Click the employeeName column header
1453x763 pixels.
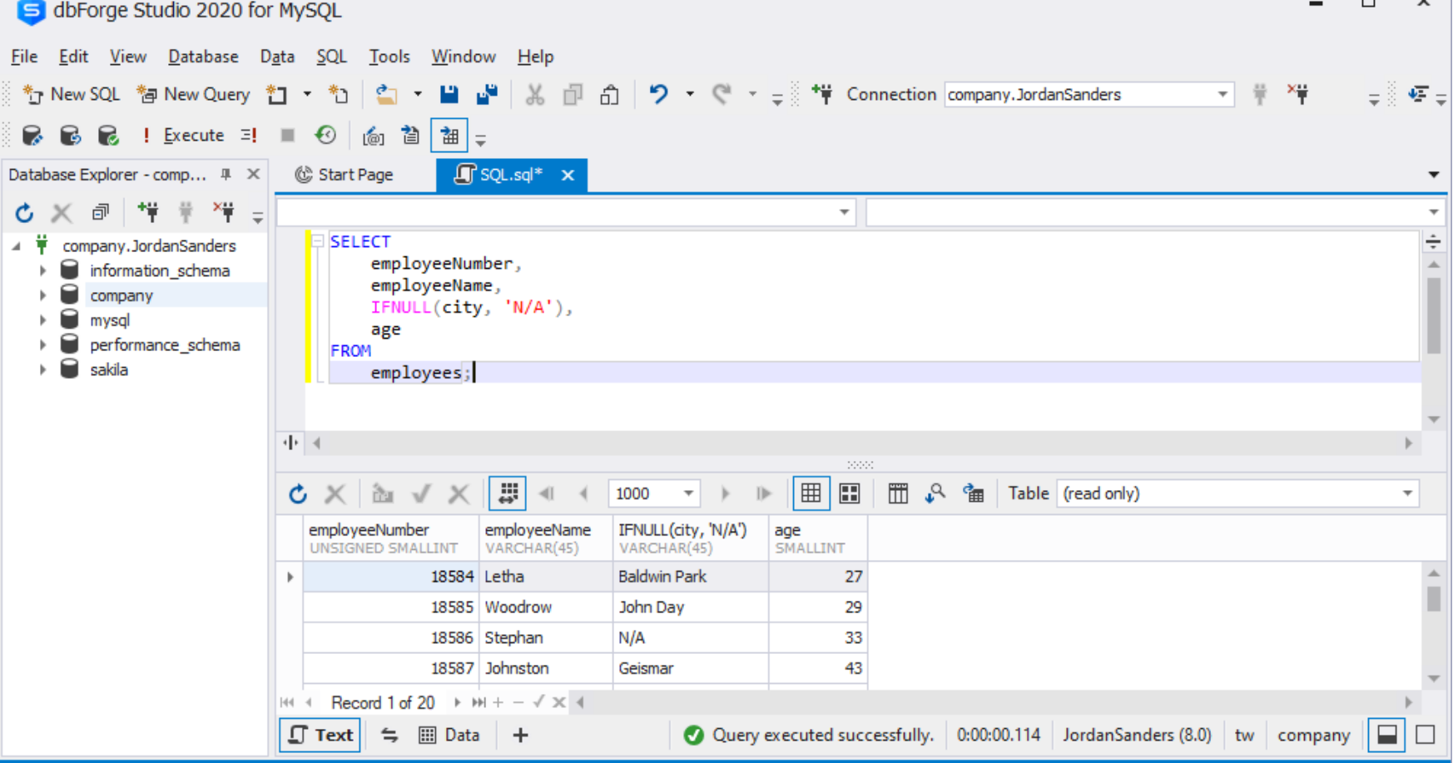click(546, 538)
